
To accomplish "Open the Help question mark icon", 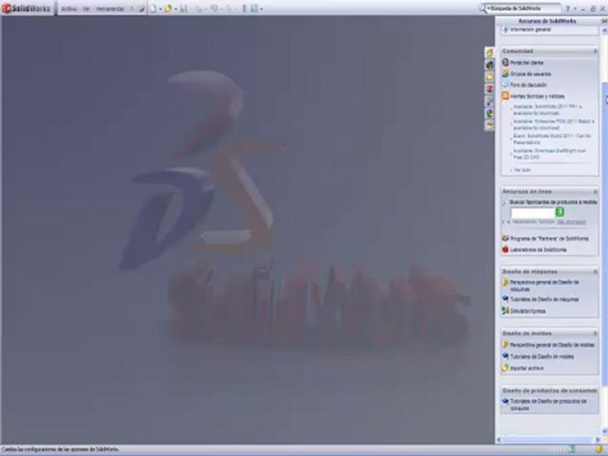I will [x=567, y=8].
